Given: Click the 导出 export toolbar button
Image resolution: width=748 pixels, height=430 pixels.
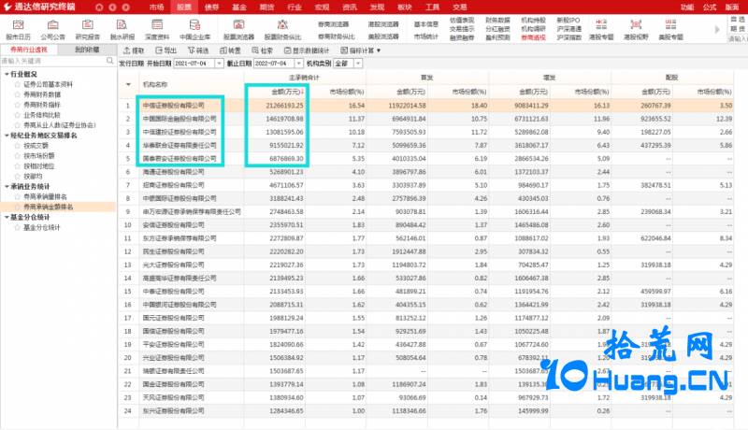Looking at the screenshot, I should coord(166,50).
